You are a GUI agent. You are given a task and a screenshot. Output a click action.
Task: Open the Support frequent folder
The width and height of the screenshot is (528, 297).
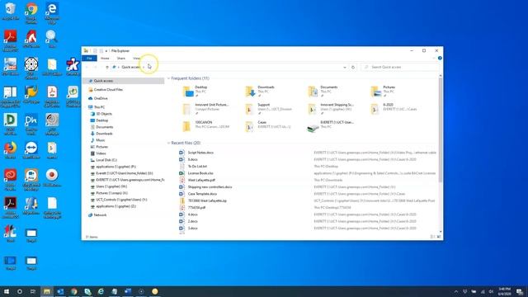(x=268, y=109)
